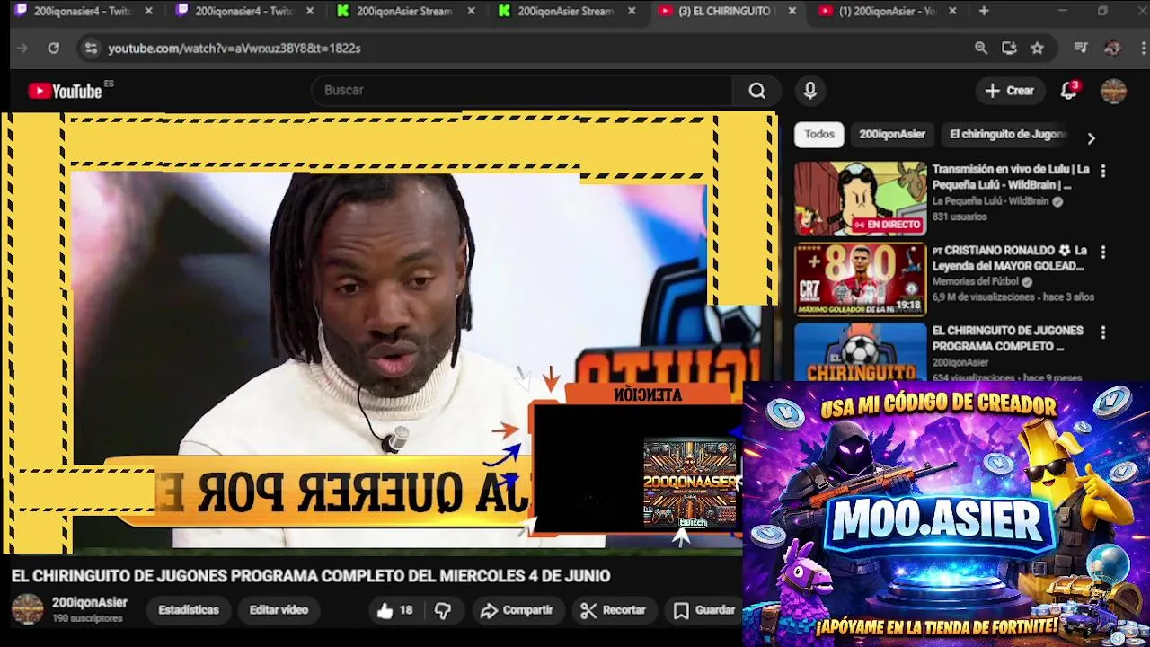This screenshot has width=1150, height=647.
Task: Close the first 200iqonasier4 Twitch tab
Action: click(x=149, y=11)
